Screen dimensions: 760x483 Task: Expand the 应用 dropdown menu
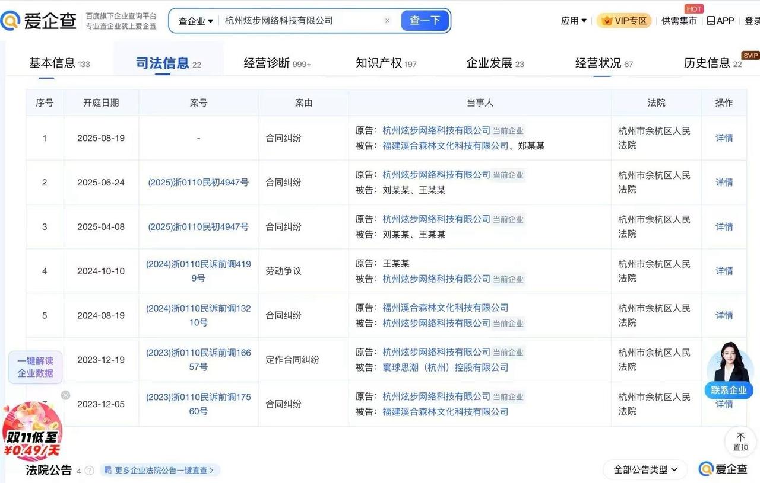[x=573, y=20]
